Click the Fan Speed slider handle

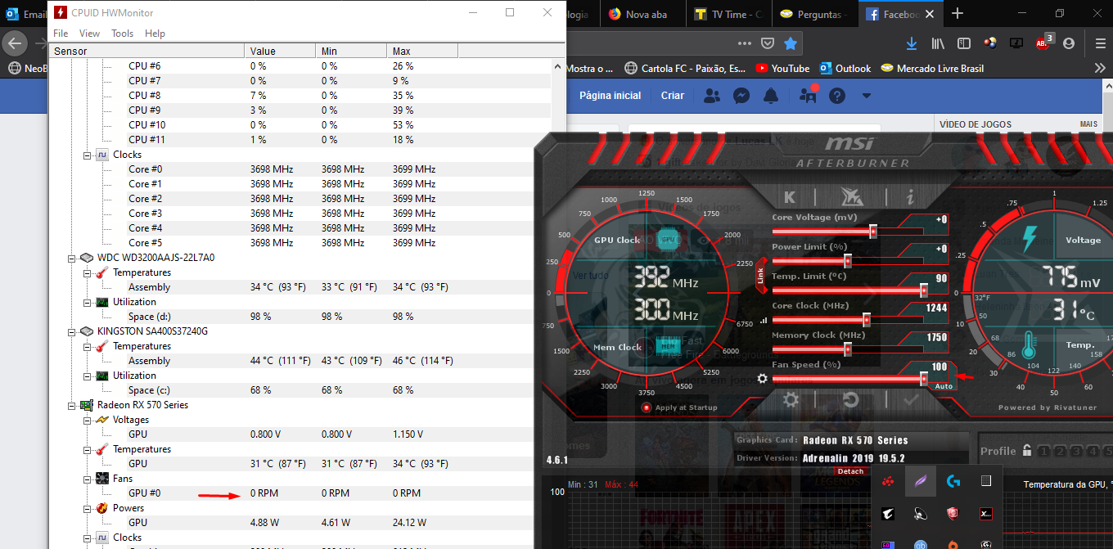coord(924,379)
